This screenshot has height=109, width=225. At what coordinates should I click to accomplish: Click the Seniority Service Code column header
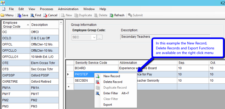96,63
